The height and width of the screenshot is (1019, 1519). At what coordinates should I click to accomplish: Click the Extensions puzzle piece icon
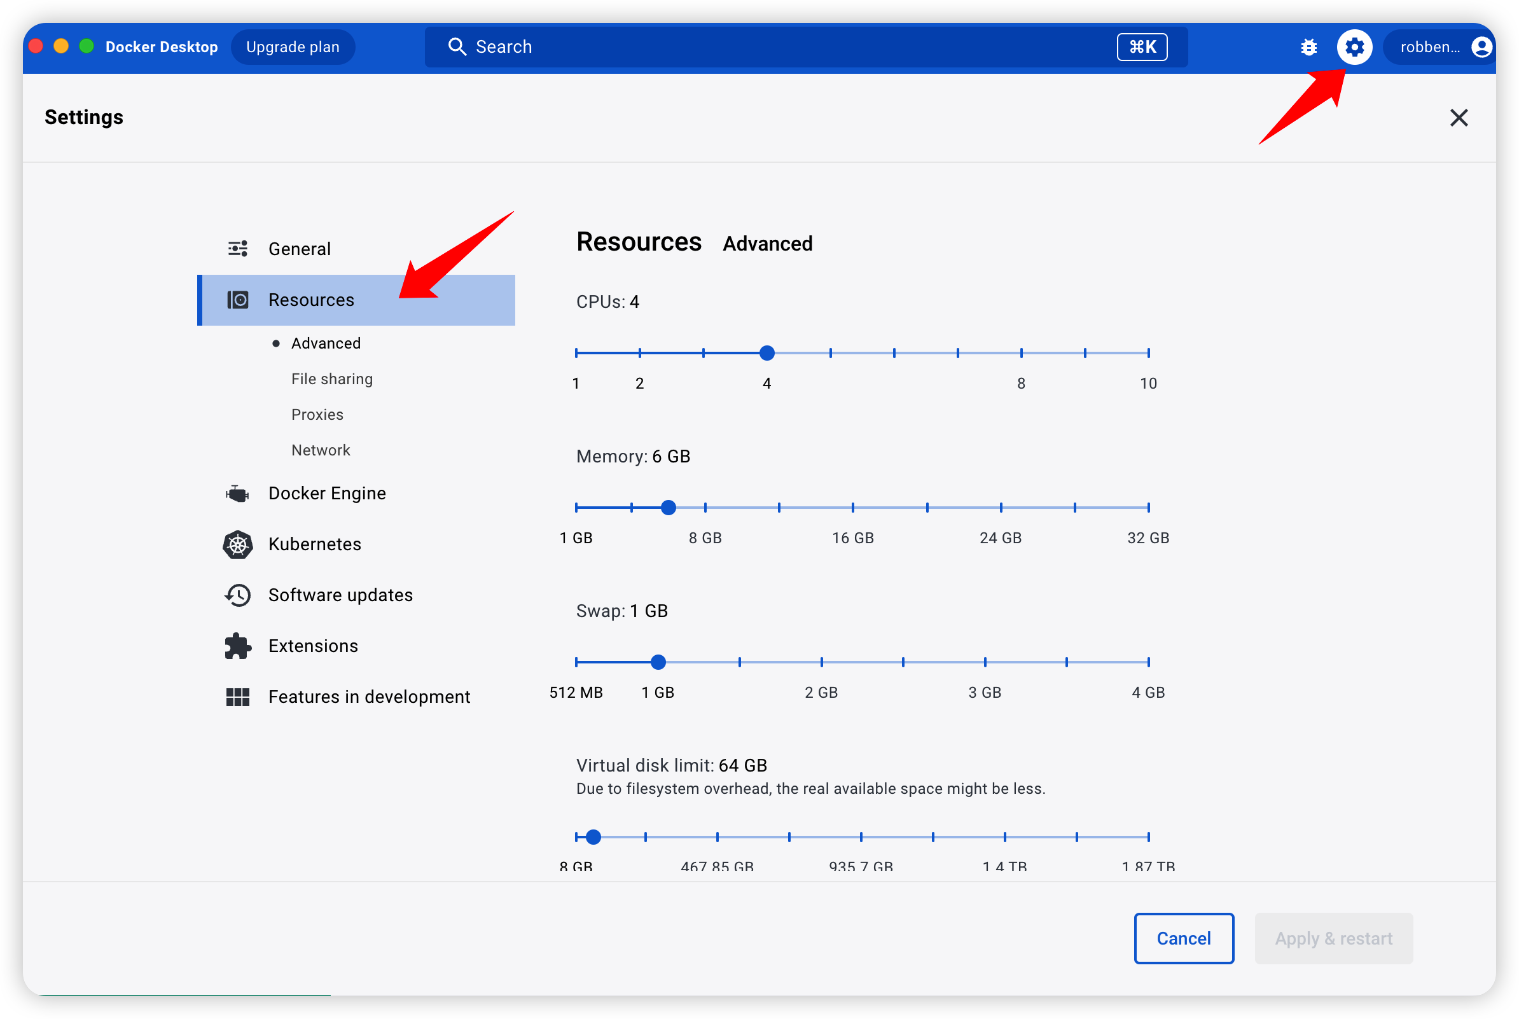[238, 646]
